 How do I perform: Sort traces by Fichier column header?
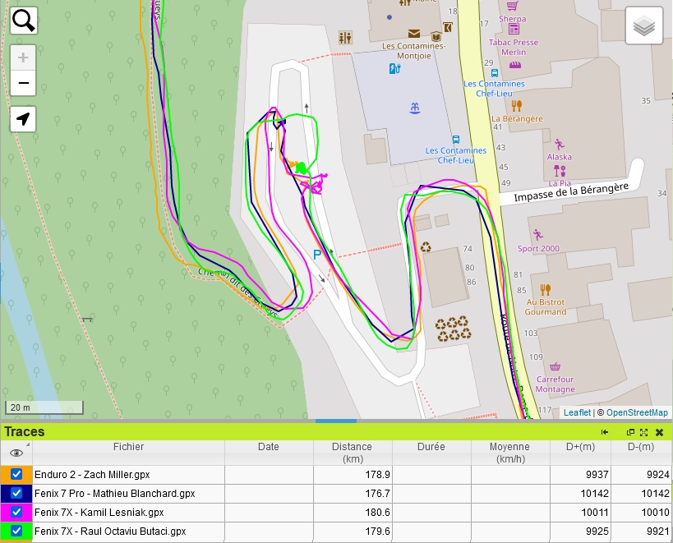tap(128, 447)
